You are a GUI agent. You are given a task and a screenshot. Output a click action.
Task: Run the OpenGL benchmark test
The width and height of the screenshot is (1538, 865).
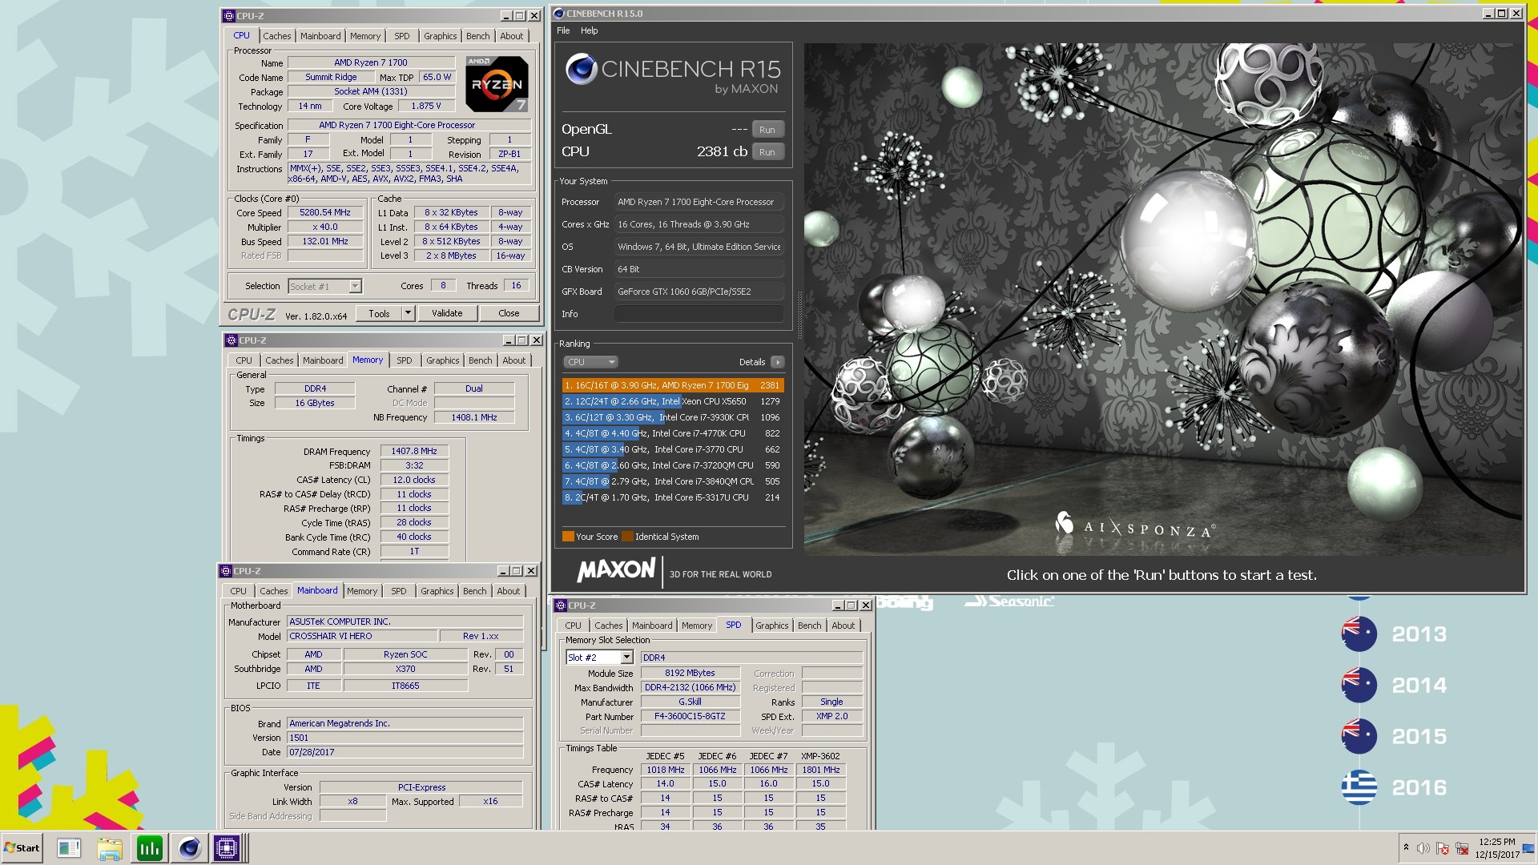[x=767, y=130]
